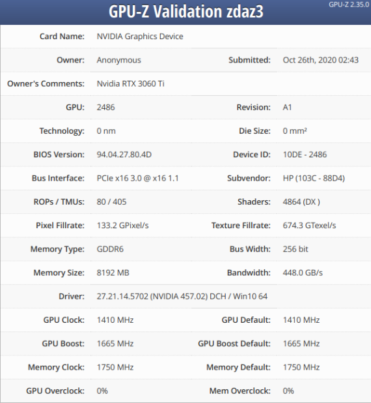
Task: Click GPU Boost value 1665 MHz
Action: 115,344
